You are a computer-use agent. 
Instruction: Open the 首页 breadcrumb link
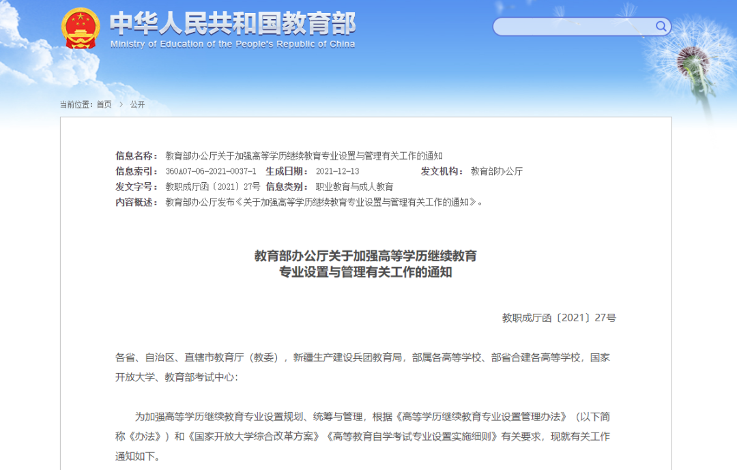coord(104,105)
